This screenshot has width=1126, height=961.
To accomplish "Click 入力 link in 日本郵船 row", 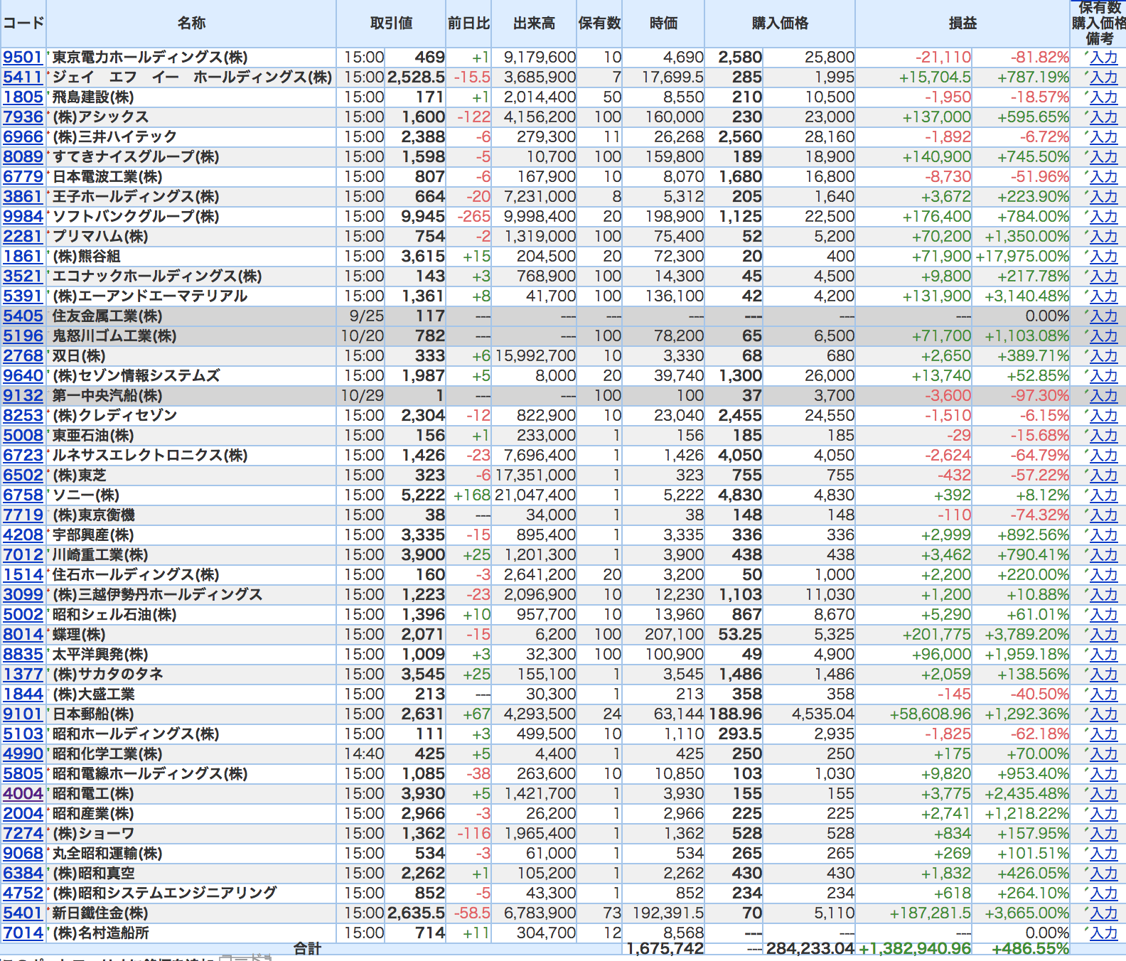I will tap(1104, 714).
